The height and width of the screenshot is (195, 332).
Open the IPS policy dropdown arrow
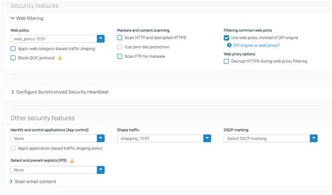(101, 170)
